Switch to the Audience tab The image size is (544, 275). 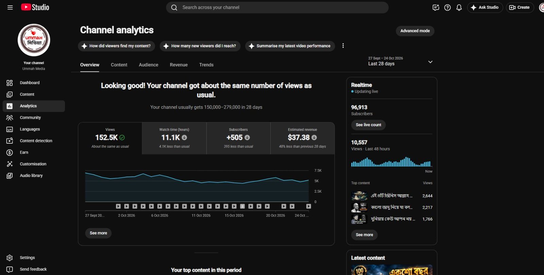tap(149, 65)
